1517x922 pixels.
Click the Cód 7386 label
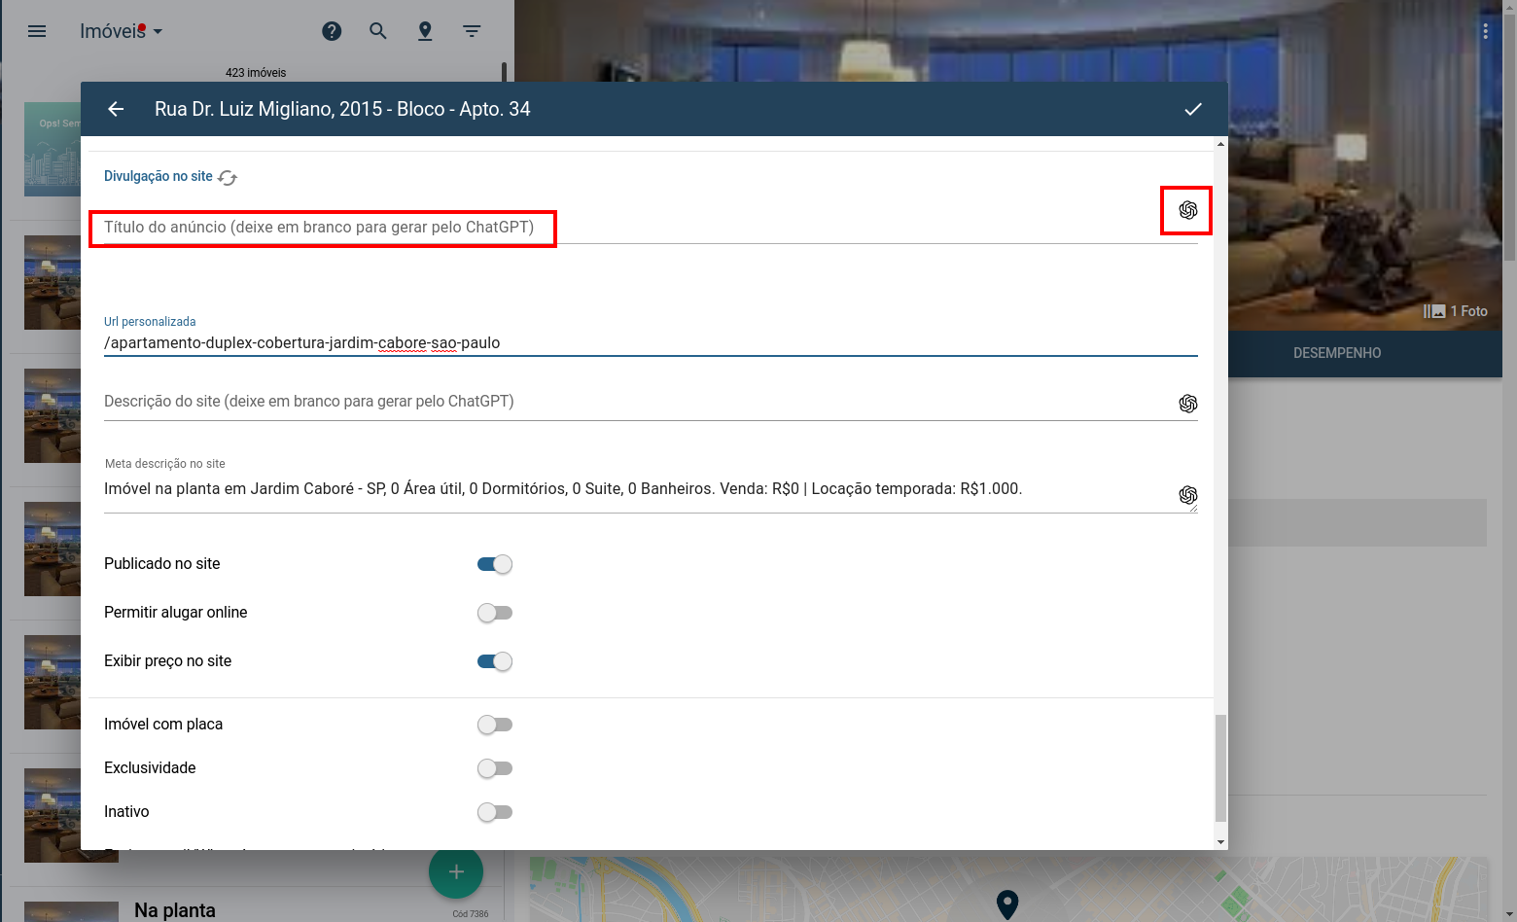pos(471,914)
